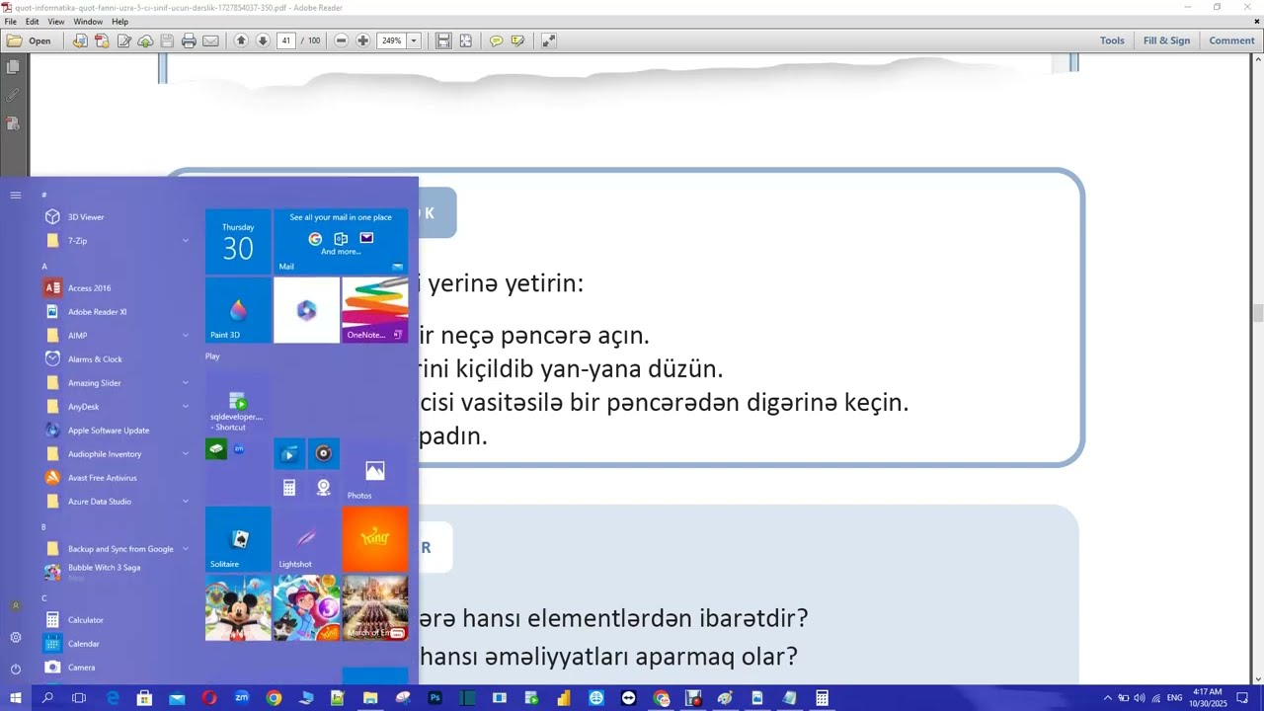Show page thumbnails panel in sidebar
The image size is (1264, 711).
13,67
